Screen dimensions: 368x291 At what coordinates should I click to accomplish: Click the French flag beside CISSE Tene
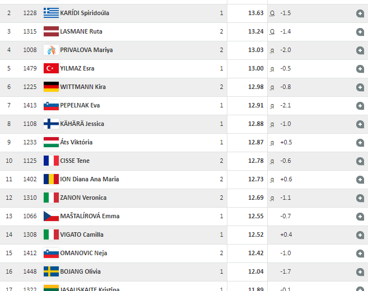[51, 161]
